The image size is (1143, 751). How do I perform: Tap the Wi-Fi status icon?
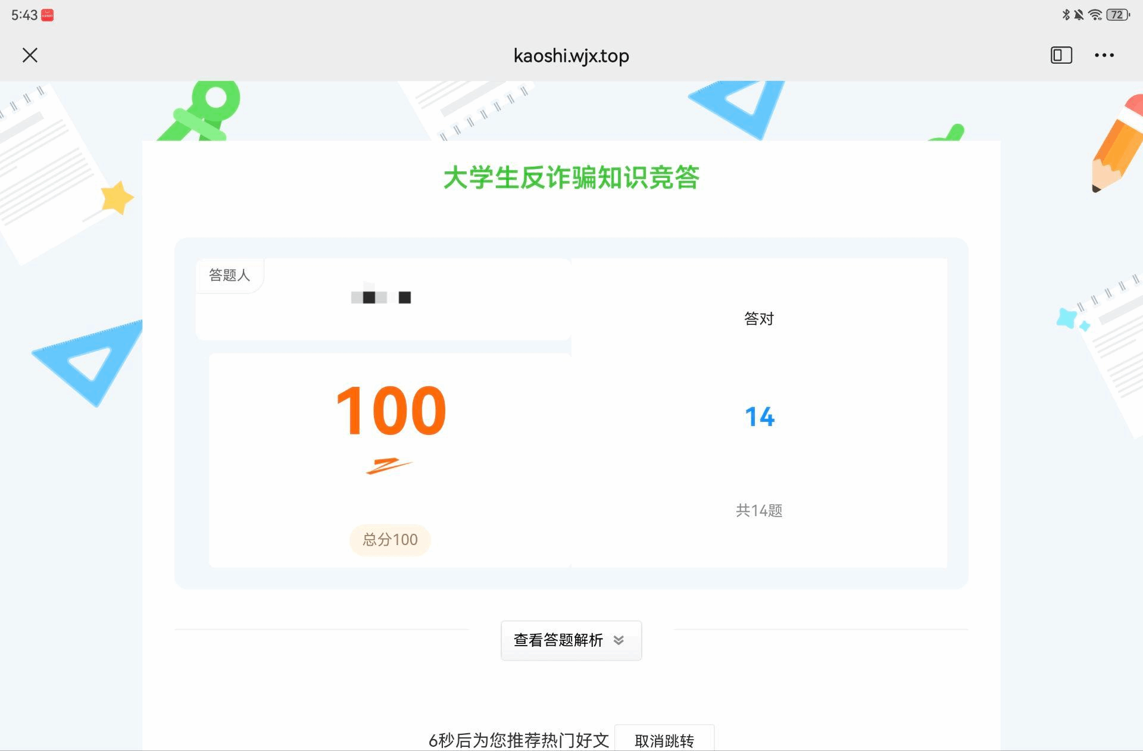(1095, 15)
